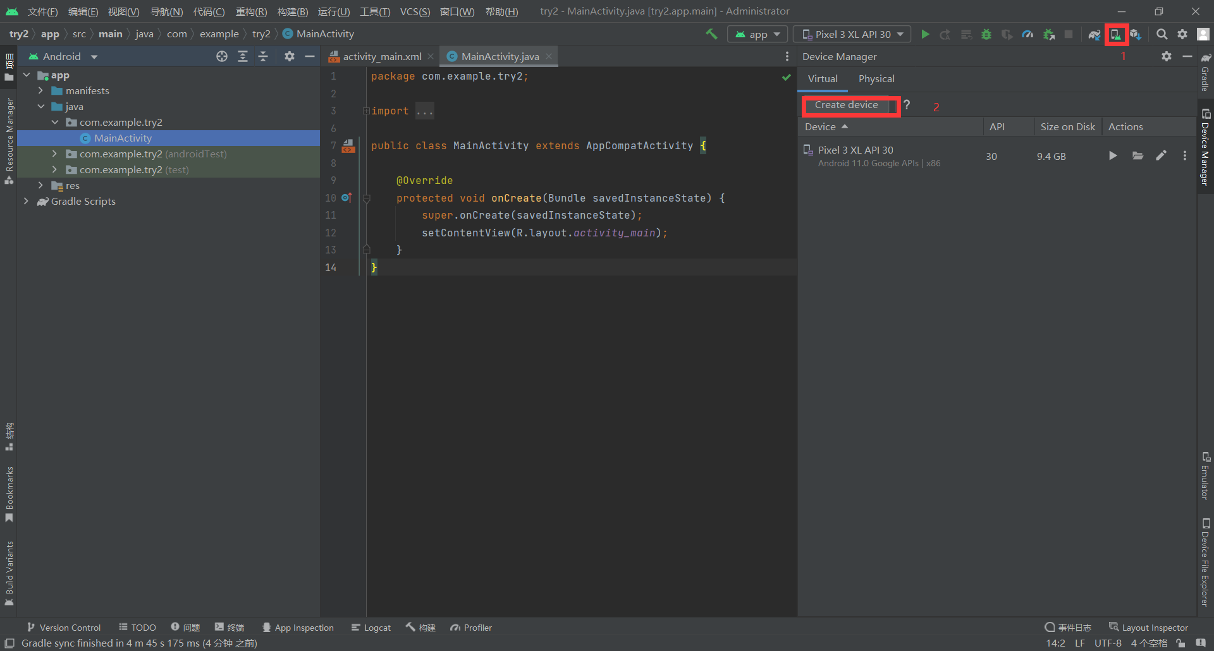
Task: Click Expand All in Project panel
Action: (x=242, y=56)
